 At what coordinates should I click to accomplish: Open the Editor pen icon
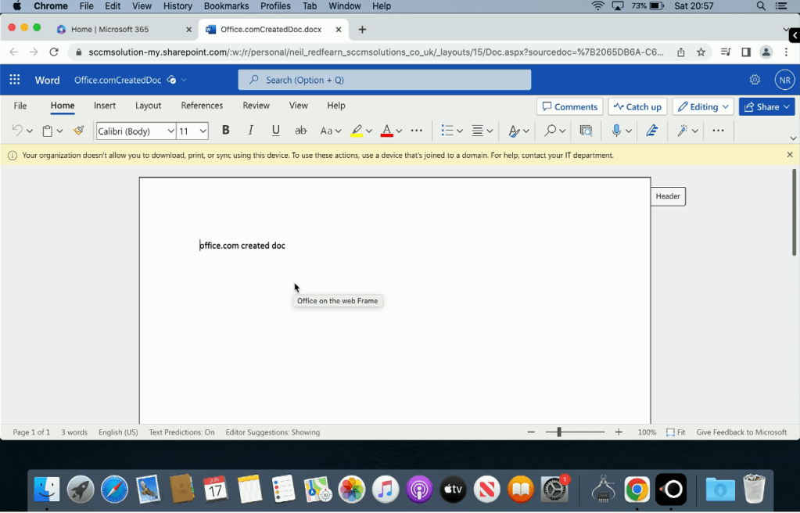coord(651,131)
